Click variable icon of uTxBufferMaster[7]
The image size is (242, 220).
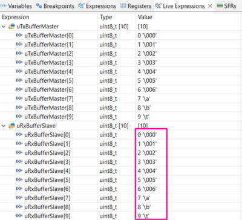click(19, 99)
